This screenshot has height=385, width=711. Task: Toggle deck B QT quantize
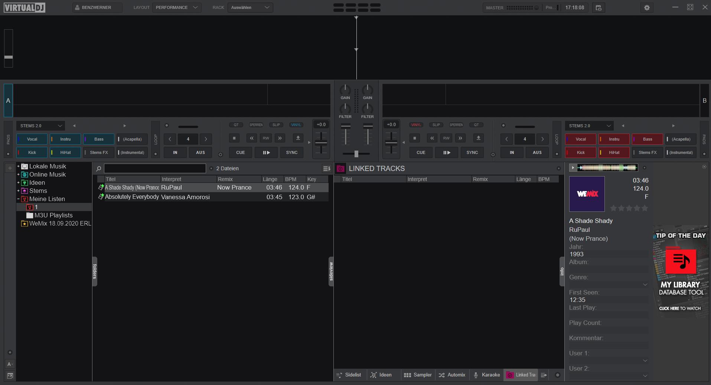(476, 125)
